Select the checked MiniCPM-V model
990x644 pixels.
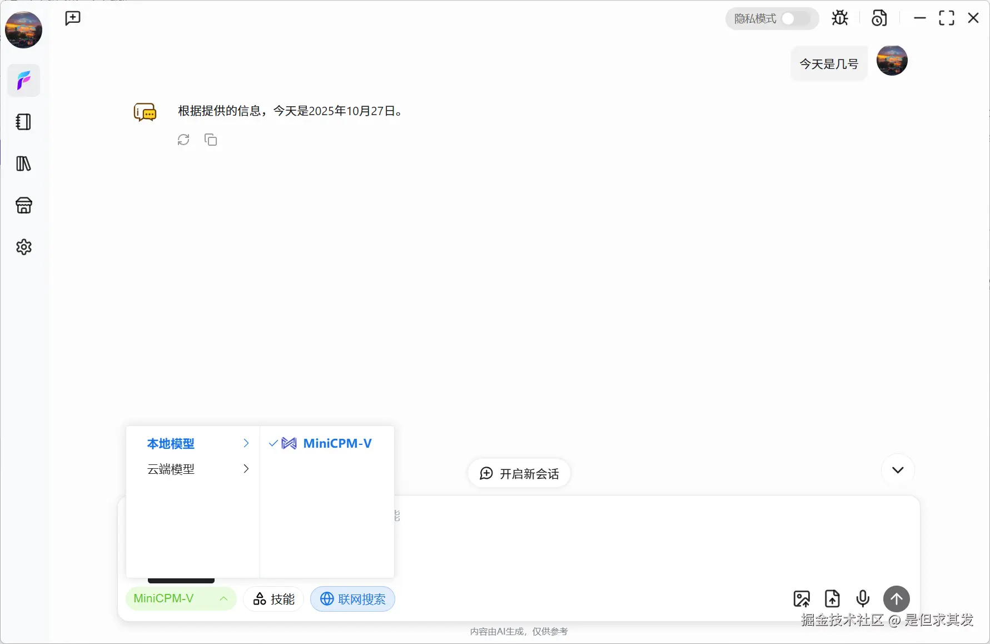(327, 443)
